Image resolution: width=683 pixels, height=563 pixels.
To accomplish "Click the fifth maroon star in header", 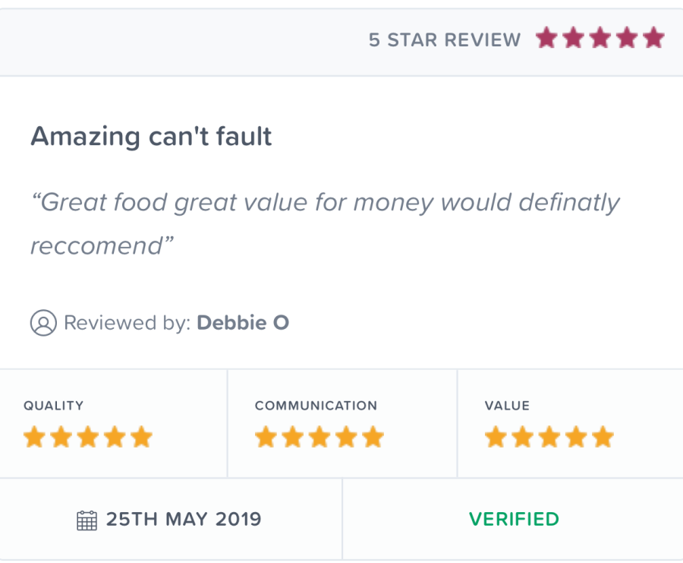I will (653, 39).
